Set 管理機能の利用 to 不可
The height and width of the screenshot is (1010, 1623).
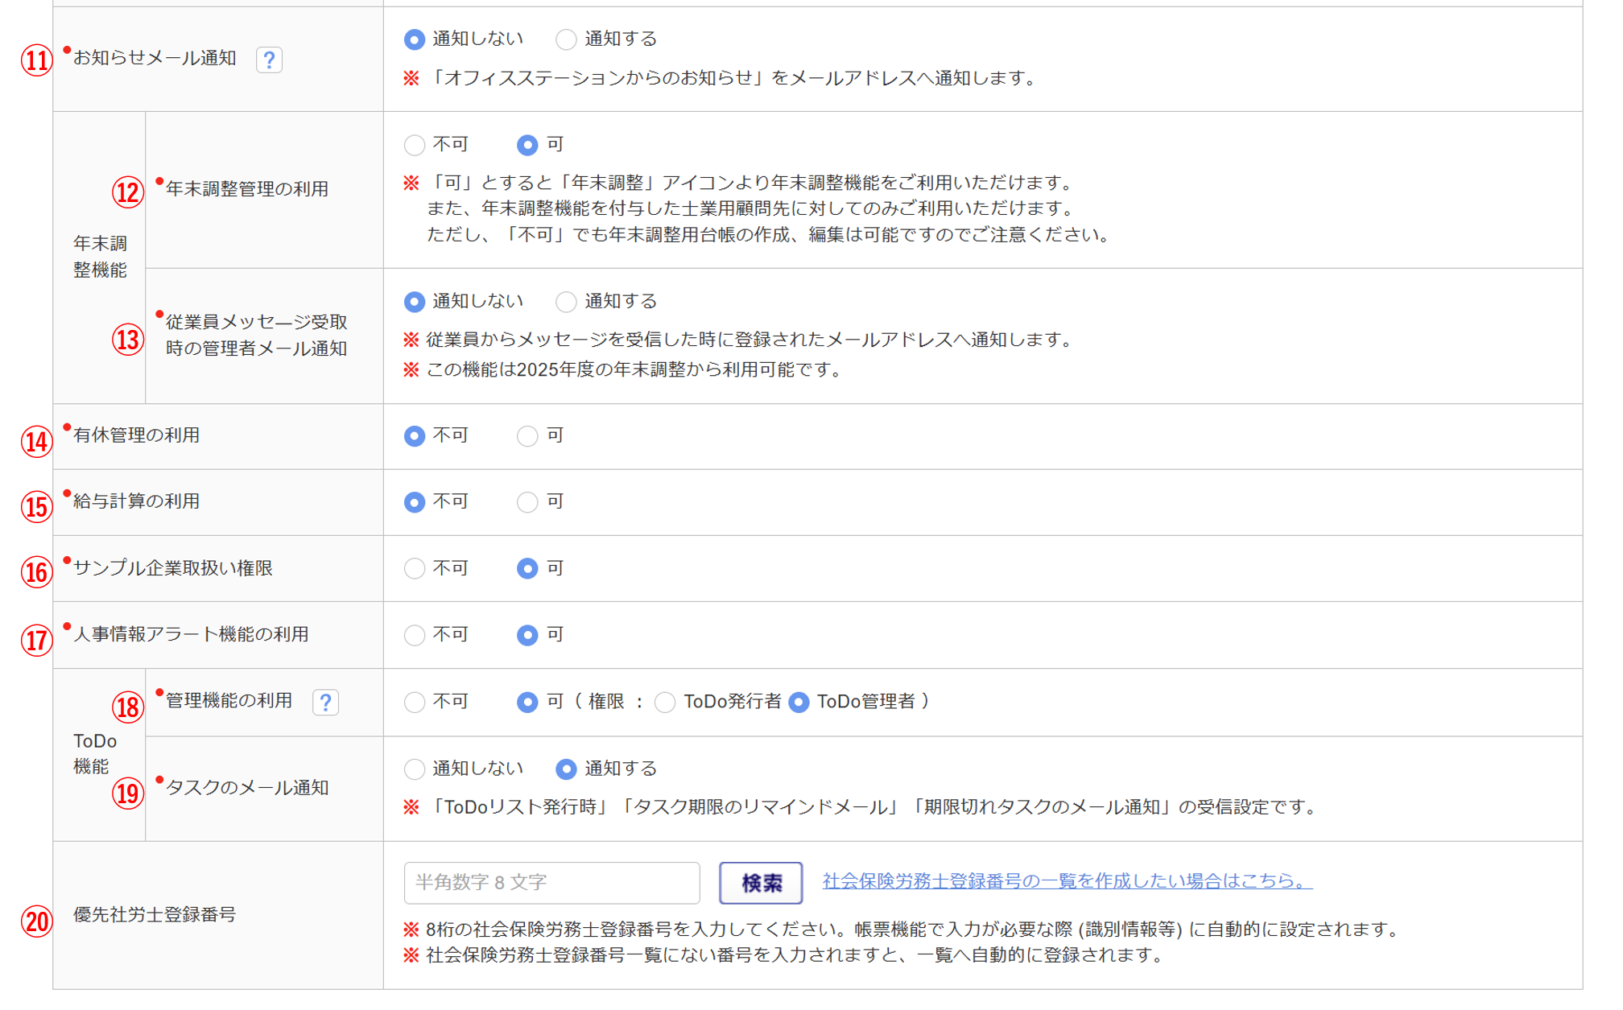coord(415,703)
